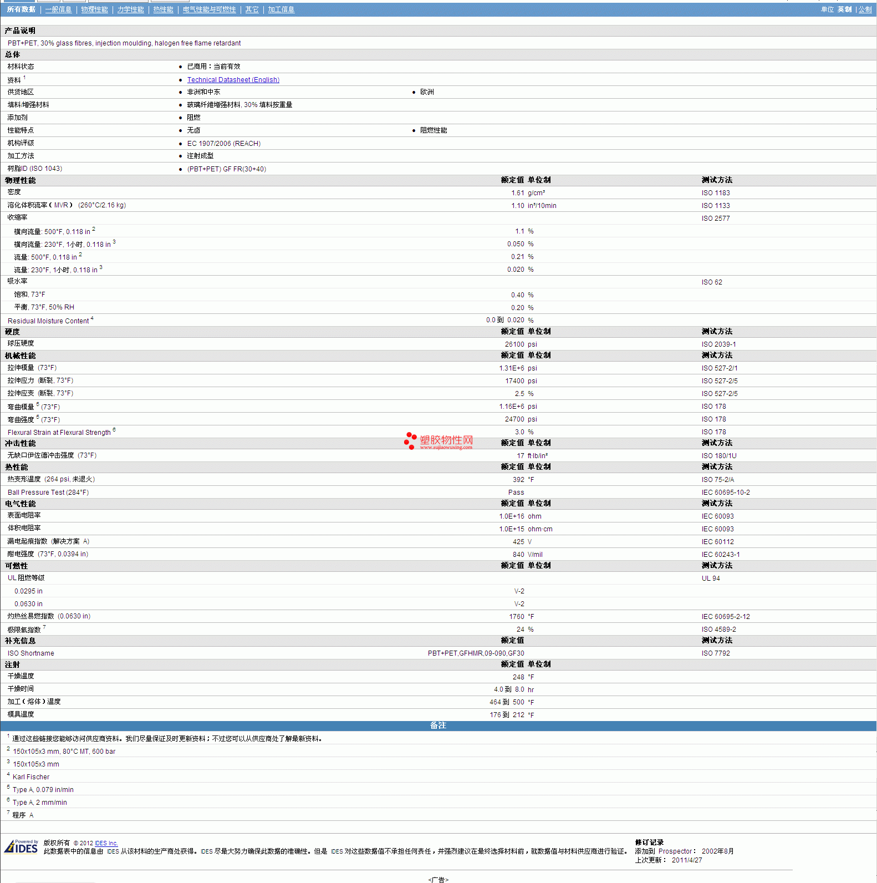Click footnote 4 beside Residual Moisture Content
This screenshot has width=877, height=883.
[x=92, y=318]
